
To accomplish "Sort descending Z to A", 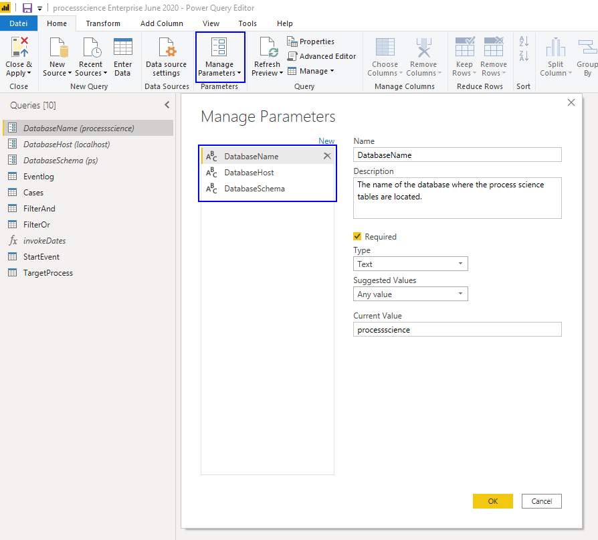I will click(x=524, y=56).
